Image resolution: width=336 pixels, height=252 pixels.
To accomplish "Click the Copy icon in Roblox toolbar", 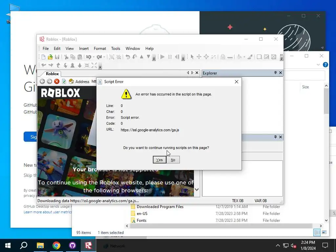I will [73, 57].
